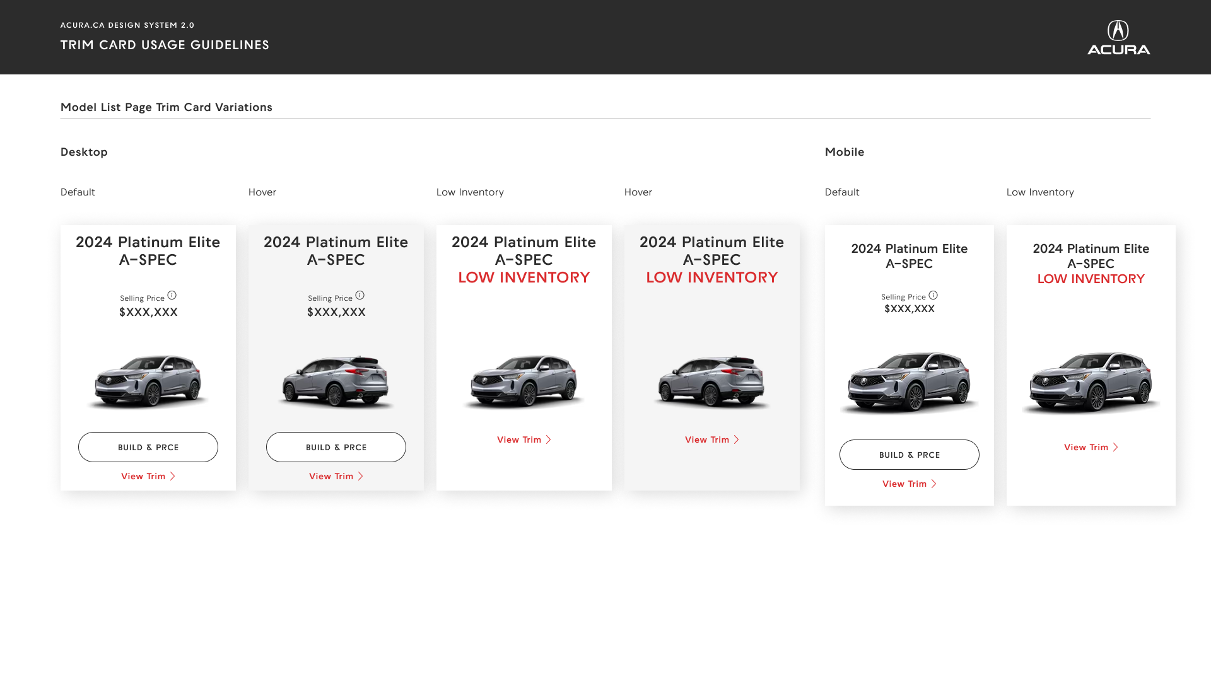This screenshot has width=1211, height=681.
Task: Click the Mobile section heading
Action: 845,152
